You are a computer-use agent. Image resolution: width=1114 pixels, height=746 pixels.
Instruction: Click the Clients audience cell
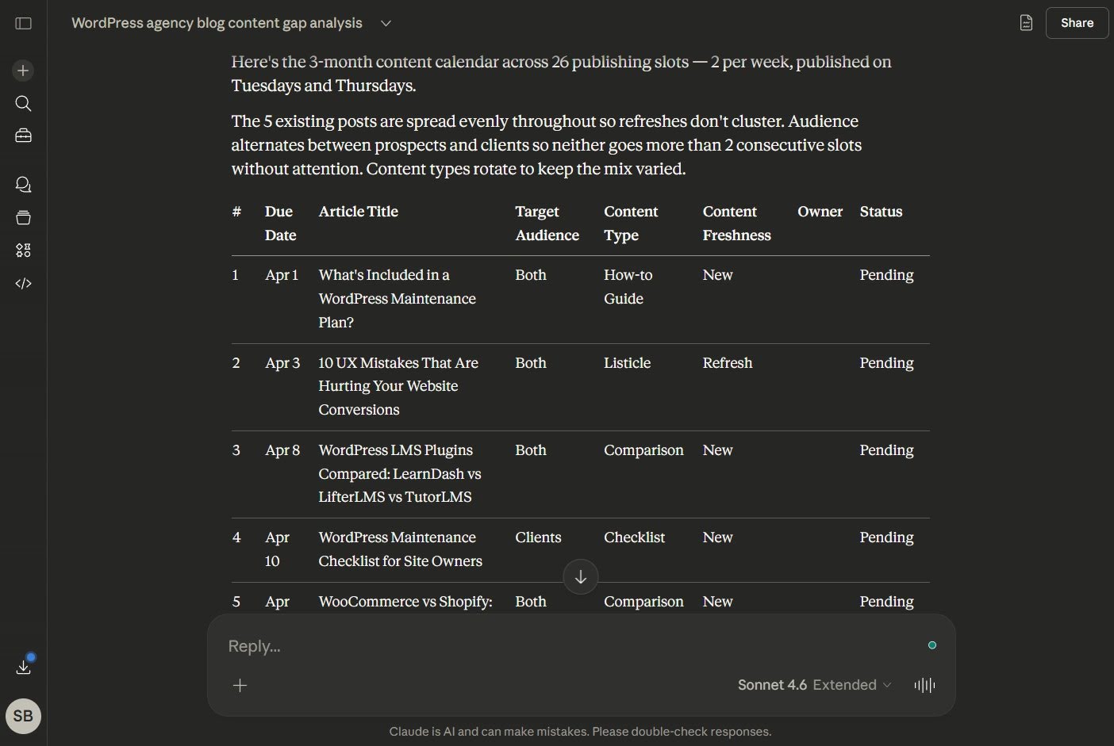tap(538, 538)
